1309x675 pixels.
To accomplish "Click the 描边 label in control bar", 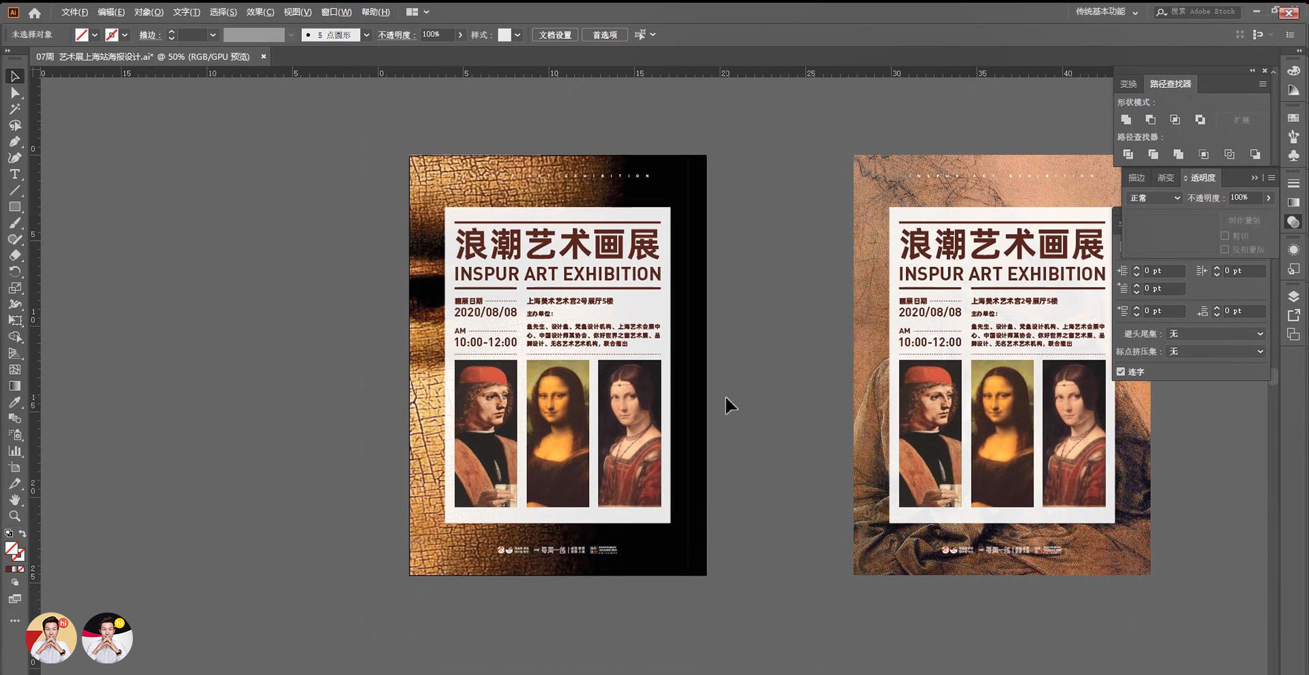I will 149,35.
